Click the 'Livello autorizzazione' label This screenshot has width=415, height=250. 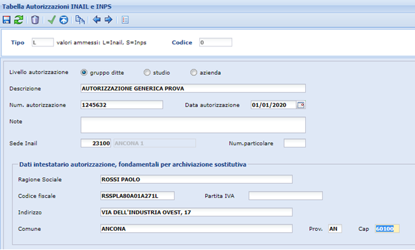tap(39, 72)
